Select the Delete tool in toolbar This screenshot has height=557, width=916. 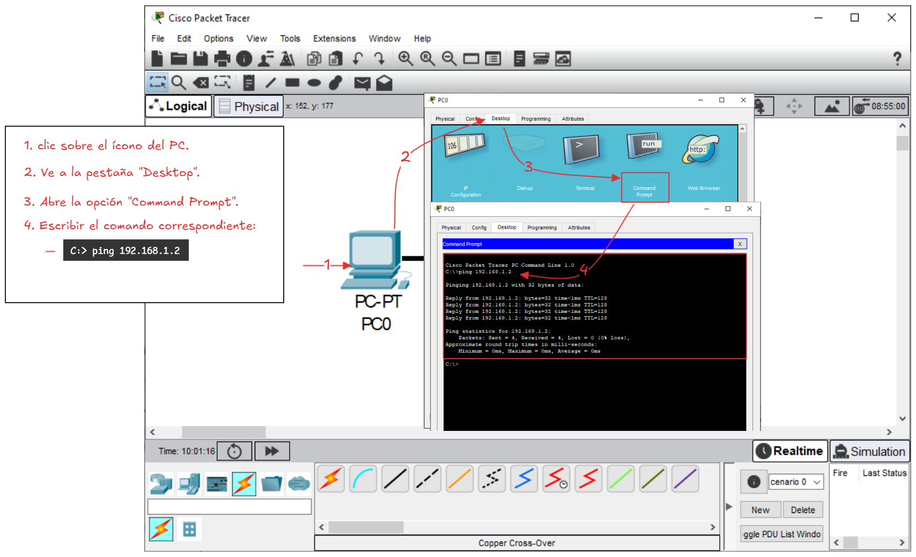(201, 83)
